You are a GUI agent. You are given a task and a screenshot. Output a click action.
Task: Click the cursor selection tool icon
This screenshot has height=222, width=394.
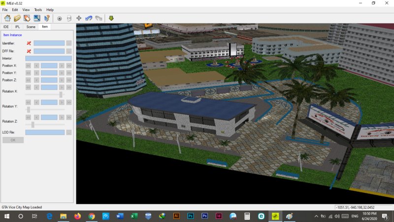click(x=47, y=18)
